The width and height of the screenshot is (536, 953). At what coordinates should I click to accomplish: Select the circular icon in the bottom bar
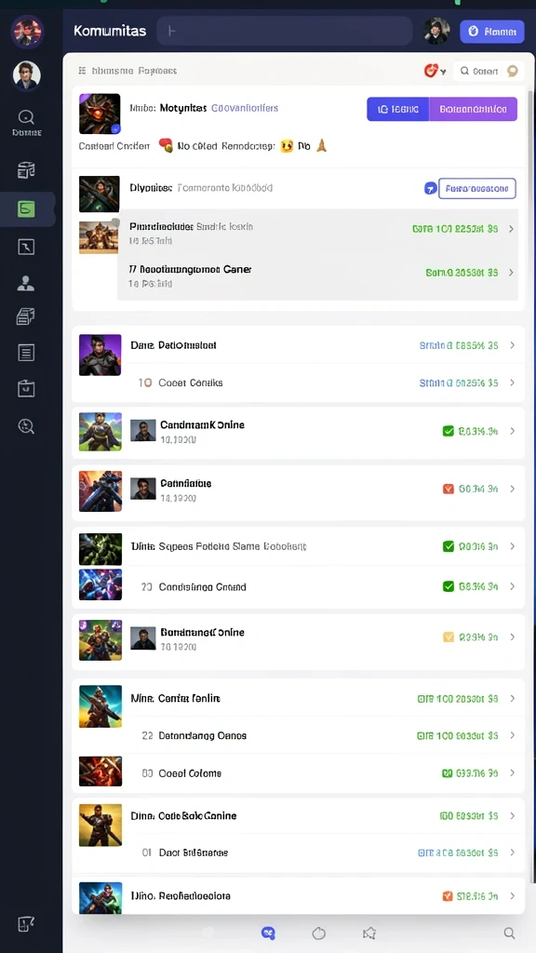(x=319, y=933)
